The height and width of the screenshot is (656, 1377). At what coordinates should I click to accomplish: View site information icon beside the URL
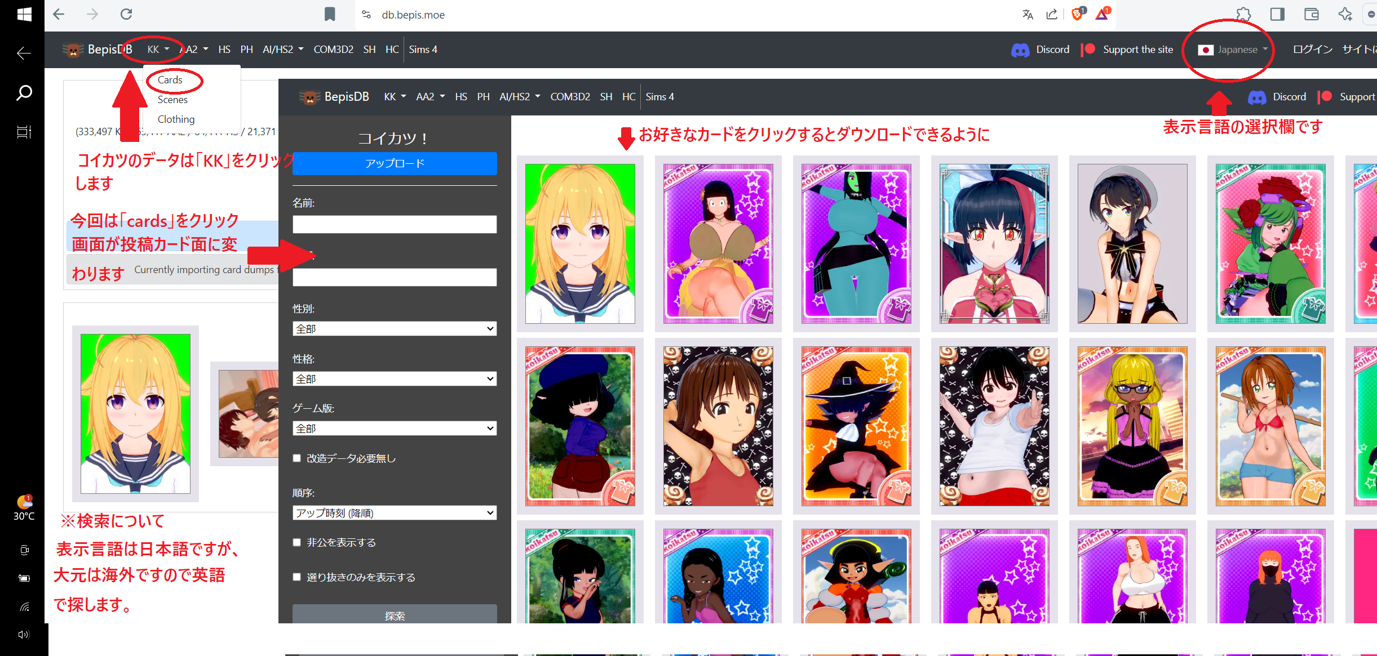coord(366,15)
